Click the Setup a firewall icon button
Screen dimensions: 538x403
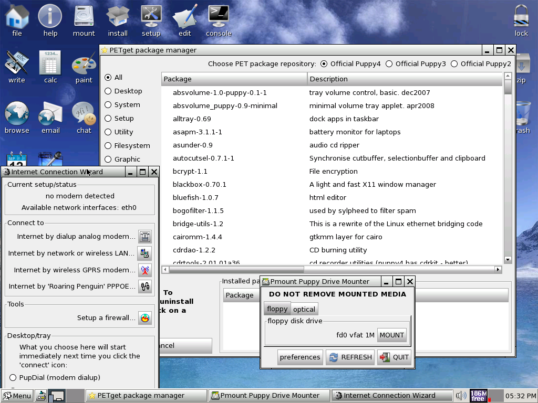click(145, 318)
